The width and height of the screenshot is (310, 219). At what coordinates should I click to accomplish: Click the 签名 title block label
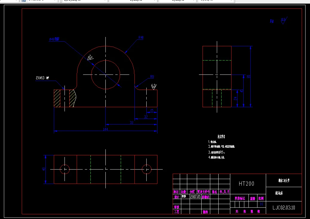pyautogui.click(x=214, y=192)
